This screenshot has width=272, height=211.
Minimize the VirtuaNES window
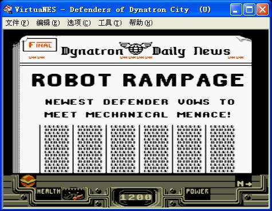pyautogui.click(x=236, y=9)
